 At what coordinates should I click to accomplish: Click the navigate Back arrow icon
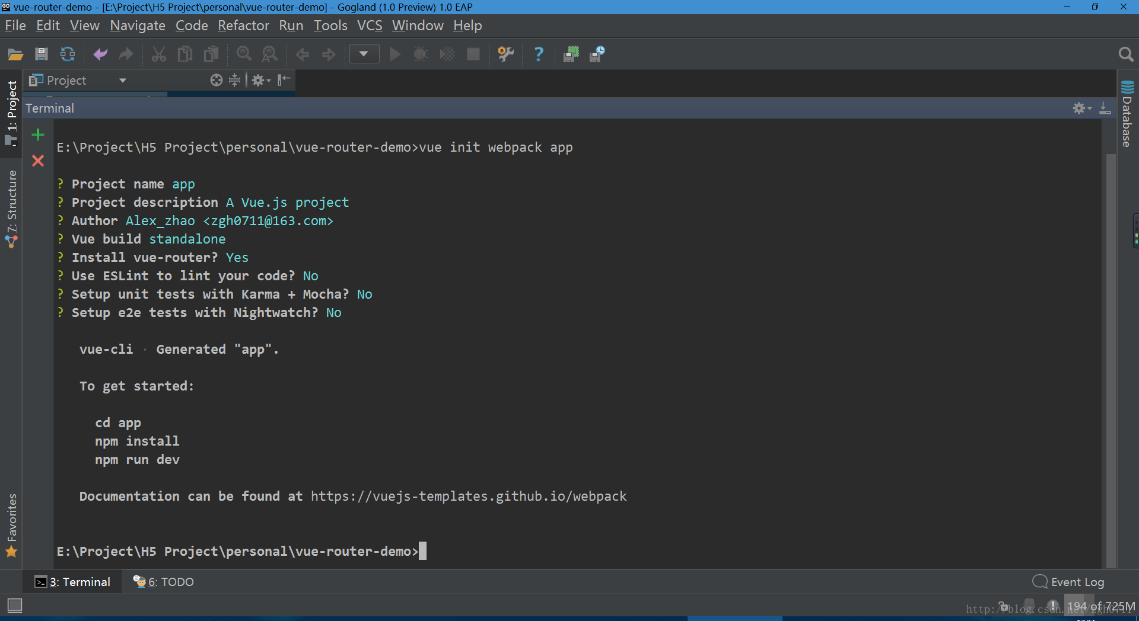tap(302, 55)
